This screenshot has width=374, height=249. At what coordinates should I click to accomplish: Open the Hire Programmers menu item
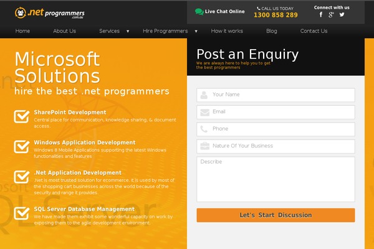pos(165,31)
